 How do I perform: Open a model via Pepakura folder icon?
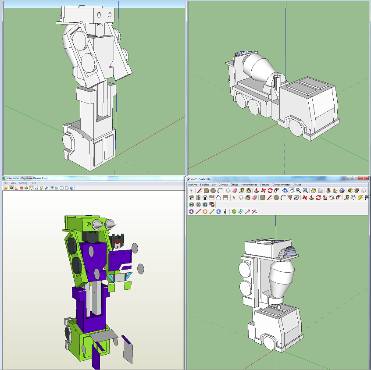(x=6, y=189)
